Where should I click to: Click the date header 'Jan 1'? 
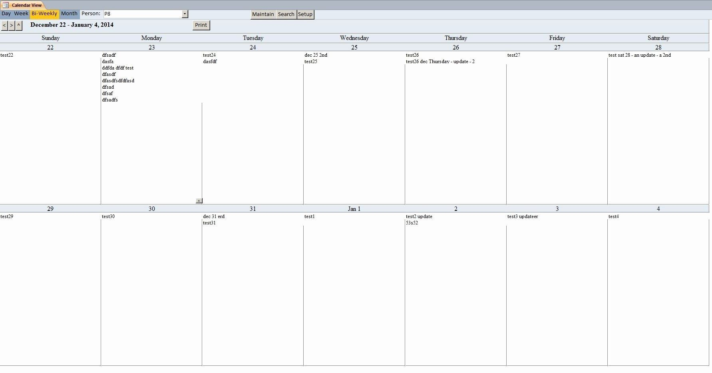354,208
